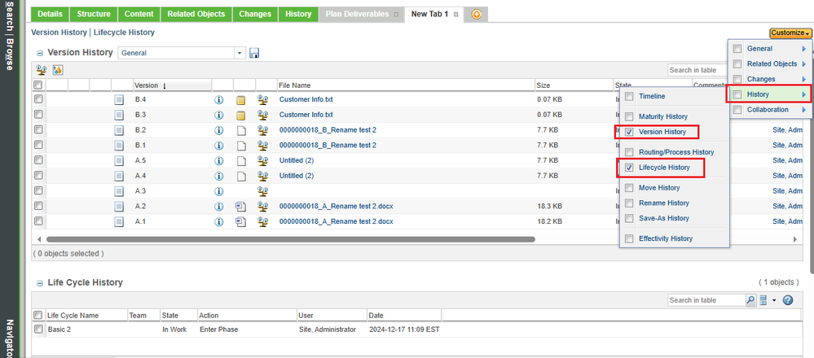Click the compare icon in row B.1

tap(262, 146)
